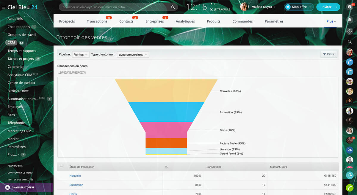
Task: Open the blue 24 icon in right sidebar
Action: click(350, 150)
